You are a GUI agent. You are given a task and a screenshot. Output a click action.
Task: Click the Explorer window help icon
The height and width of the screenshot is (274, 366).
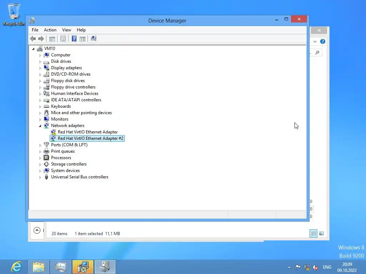(x=323, y=41)
